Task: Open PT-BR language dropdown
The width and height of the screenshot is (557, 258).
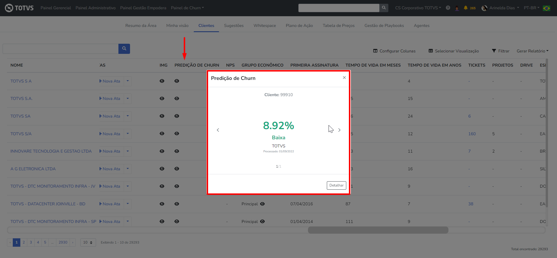Action: 531,8
